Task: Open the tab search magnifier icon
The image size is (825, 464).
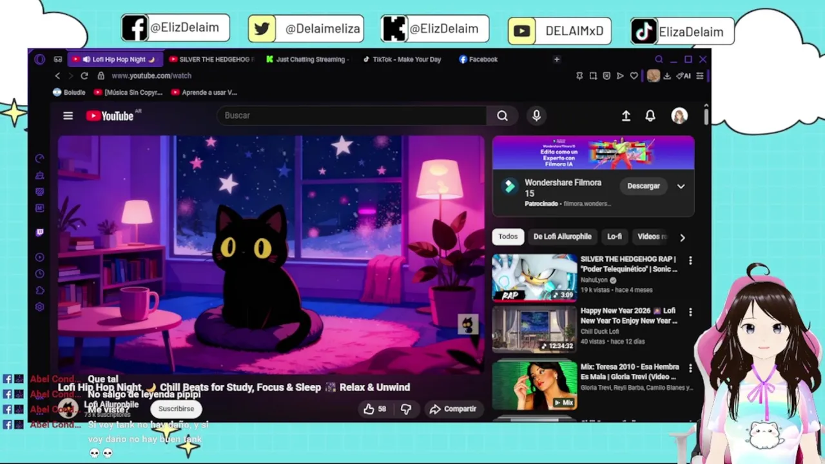Action: pos(659,59)
